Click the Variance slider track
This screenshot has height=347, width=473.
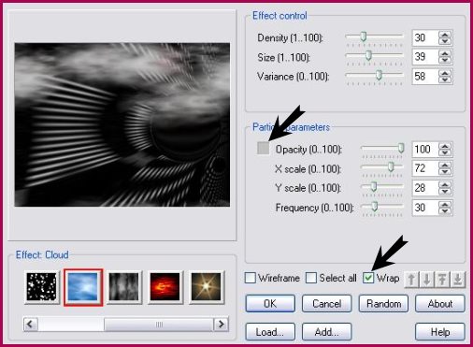point(374,76)
